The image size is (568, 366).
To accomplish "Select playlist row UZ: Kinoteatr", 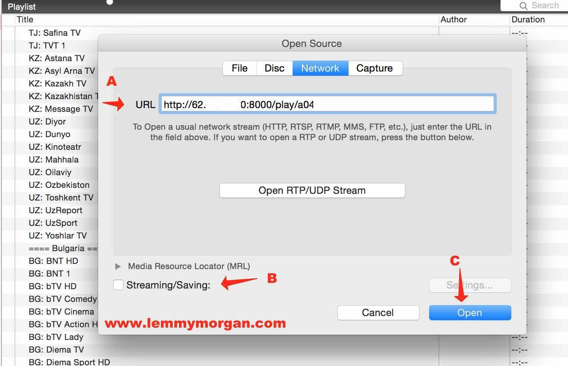I will click(x=55, y=147).
